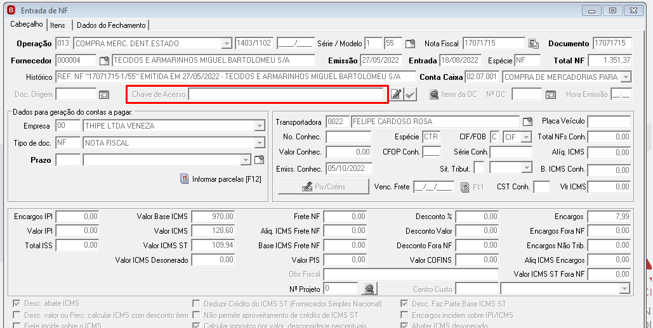The image size is (653, 328).
Task: Click Desconto % field
Action: click(x=477, y=217)
